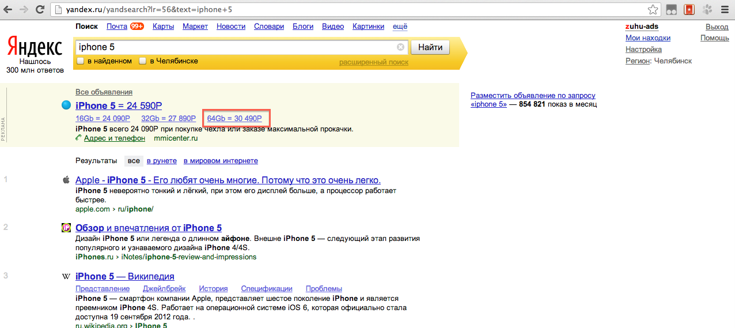Open the Новости tab

point(231,27)
